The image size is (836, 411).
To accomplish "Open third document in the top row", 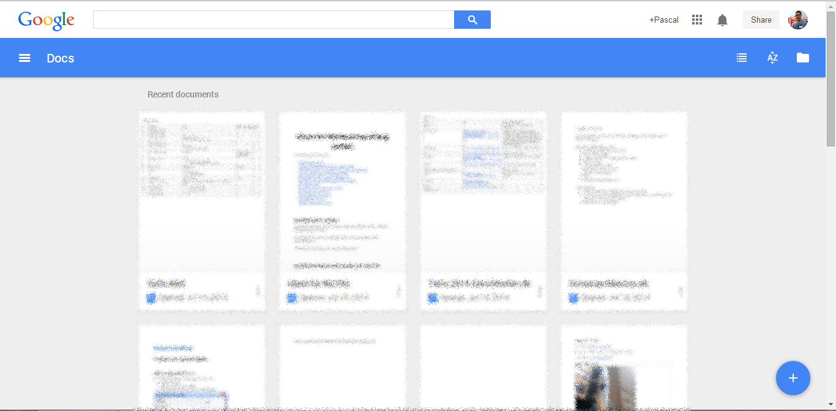I will (x=483, y=190).
